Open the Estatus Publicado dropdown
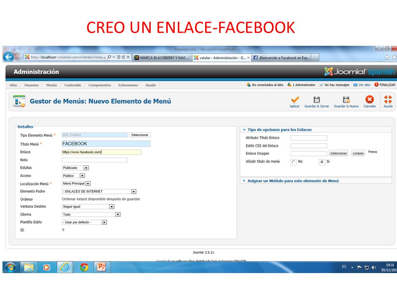This screenshot has width=397, height=297. 75,168
